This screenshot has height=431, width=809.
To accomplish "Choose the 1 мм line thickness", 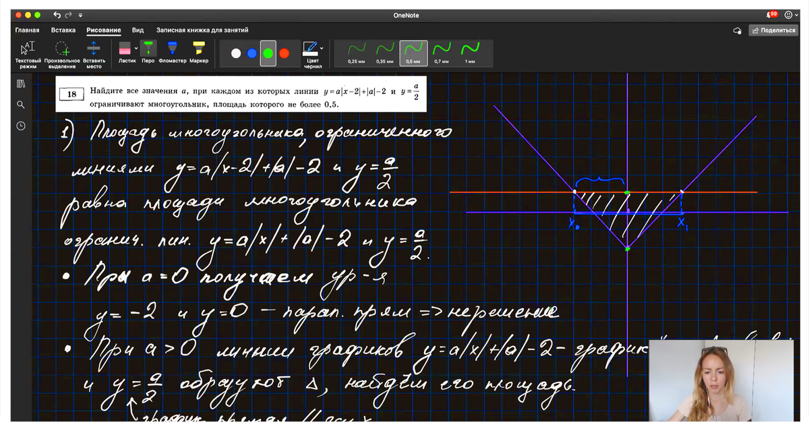I will 470,52.
